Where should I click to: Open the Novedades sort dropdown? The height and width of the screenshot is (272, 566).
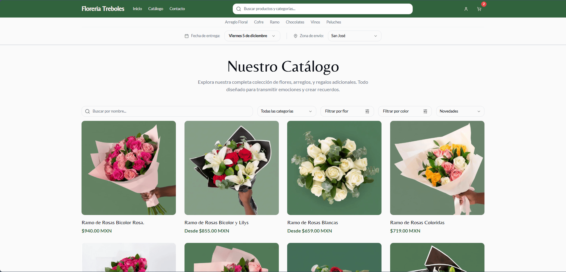tap(460, 111)
